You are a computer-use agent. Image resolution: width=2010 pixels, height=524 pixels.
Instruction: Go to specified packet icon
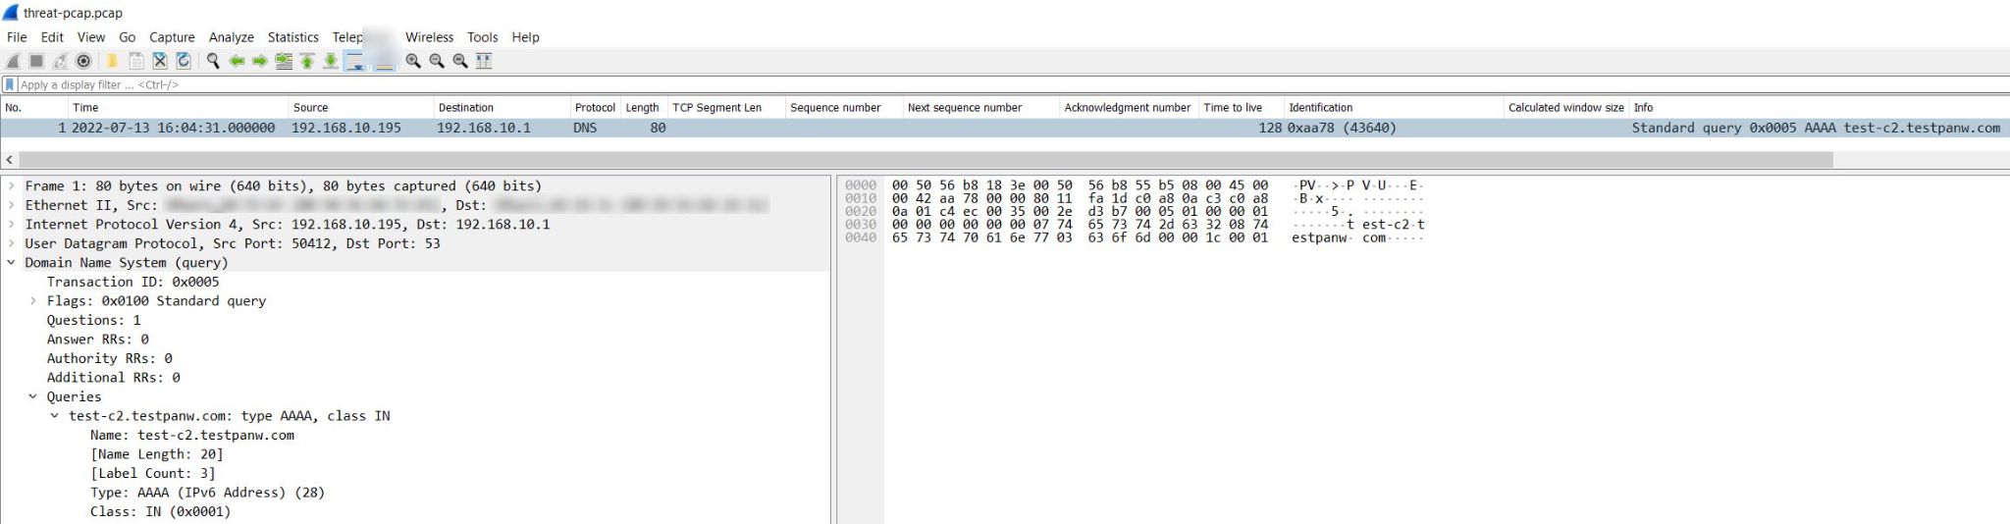click(x=284, y=61)
